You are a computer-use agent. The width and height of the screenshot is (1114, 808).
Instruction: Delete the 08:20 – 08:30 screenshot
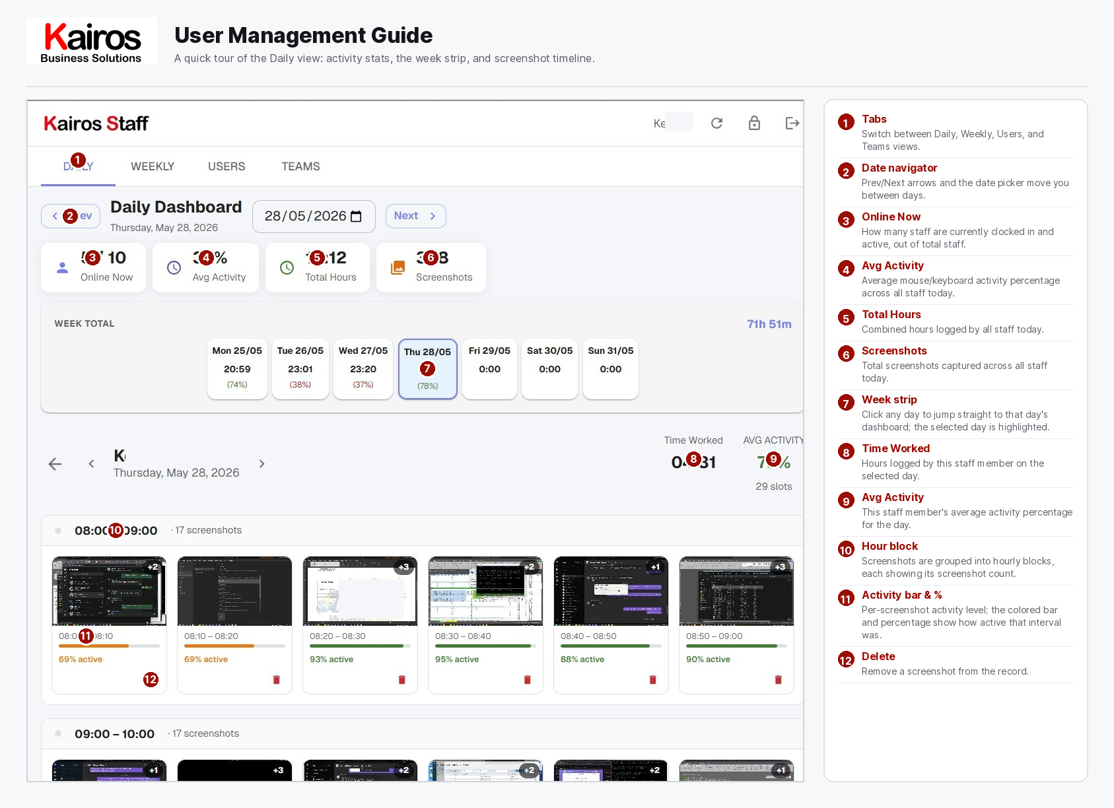tap(402, 679)
